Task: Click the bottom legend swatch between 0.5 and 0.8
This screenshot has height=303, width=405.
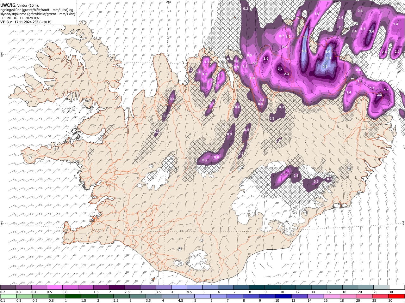Action: click(x=41, y=296)
